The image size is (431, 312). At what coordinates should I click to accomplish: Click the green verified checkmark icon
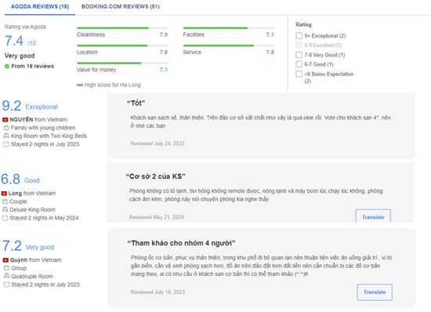[x=7, y=67]
